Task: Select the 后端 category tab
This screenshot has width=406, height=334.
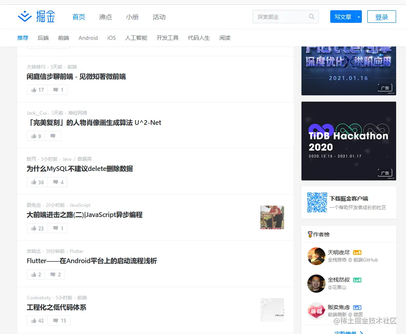Action: tap(43, 38)
